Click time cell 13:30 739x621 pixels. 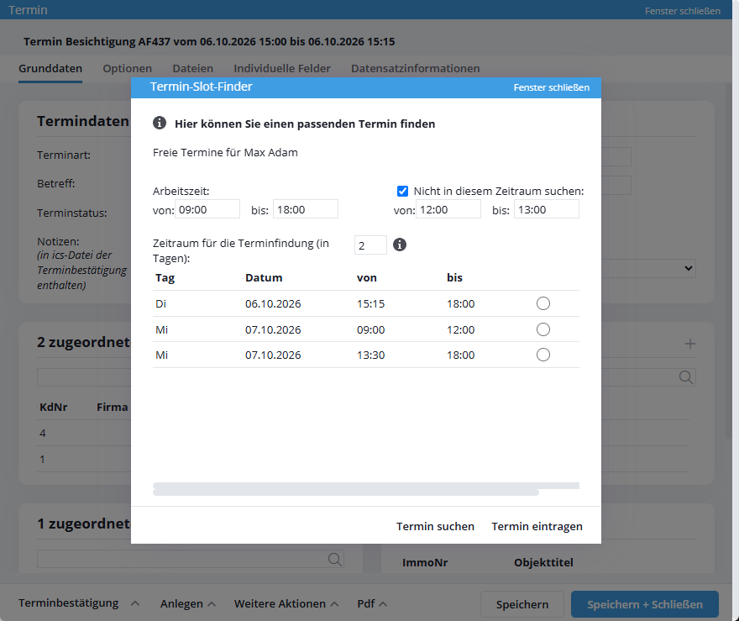click(x=370, y=355)
